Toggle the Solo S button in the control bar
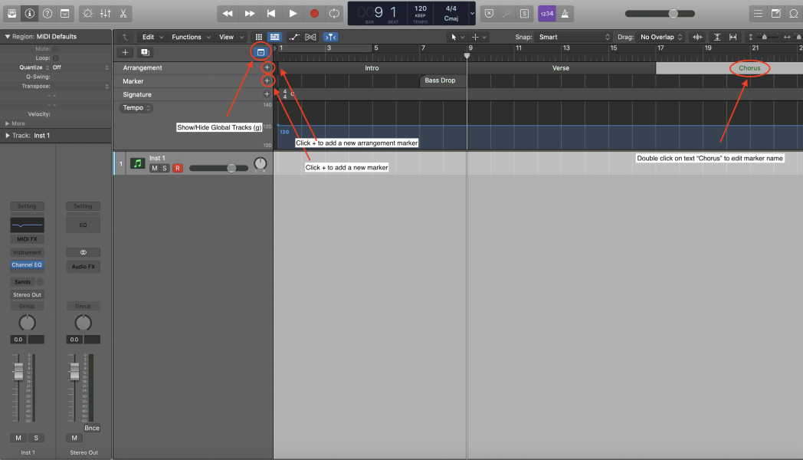 (524, 13)
